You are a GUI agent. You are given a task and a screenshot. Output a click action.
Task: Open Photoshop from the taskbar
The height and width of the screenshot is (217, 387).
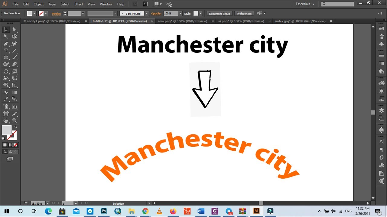point(104,211)
